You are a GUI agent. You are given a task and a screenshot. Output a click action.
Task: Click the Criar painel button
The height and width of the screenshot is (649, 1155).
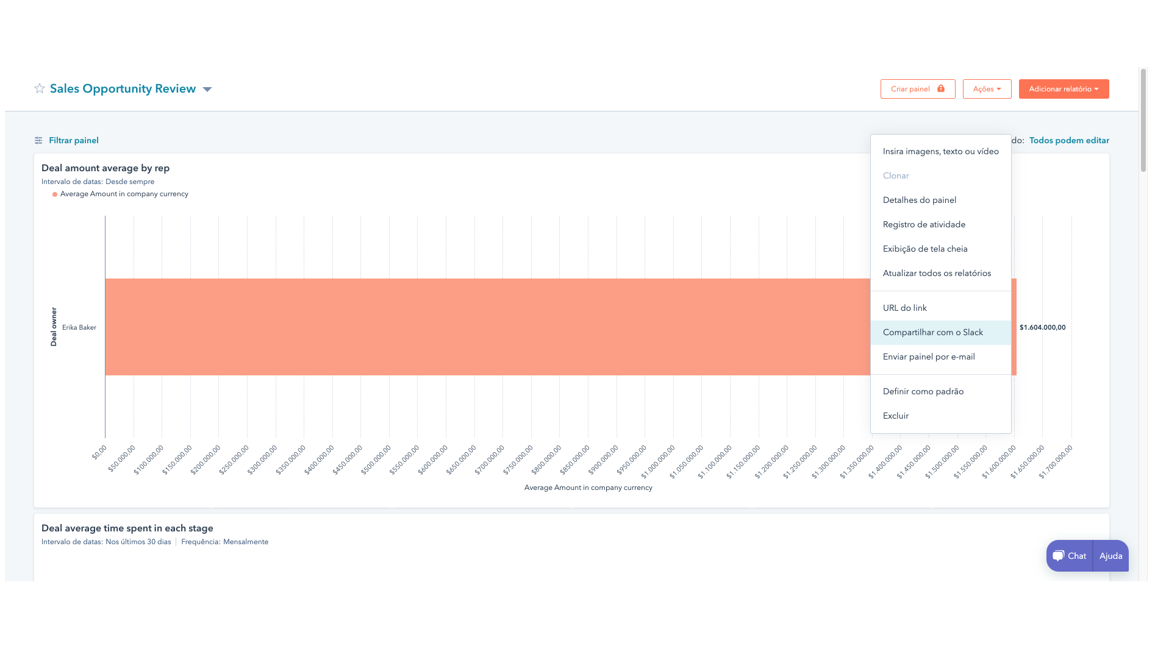tap(918, 89)
